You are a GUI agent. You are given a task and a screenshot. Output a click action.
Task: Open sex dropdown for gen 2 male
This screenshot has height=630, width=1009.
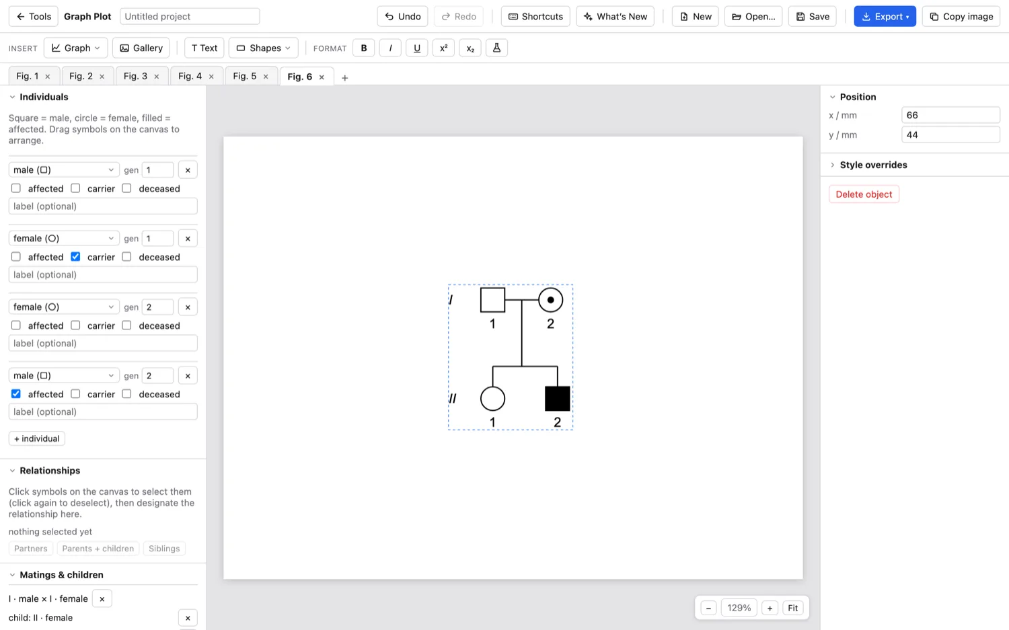pyautogui.click(x=64, y=376)
